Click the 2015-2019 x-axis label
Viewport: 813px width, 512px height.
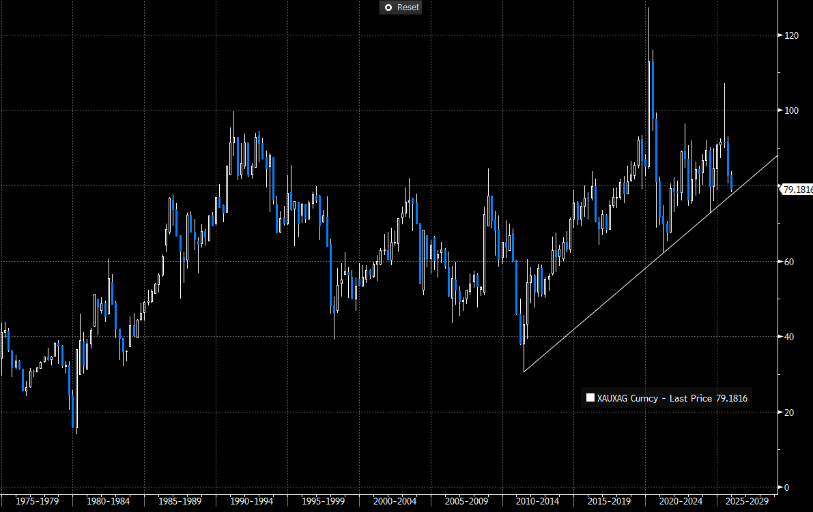tap(609, 501)
